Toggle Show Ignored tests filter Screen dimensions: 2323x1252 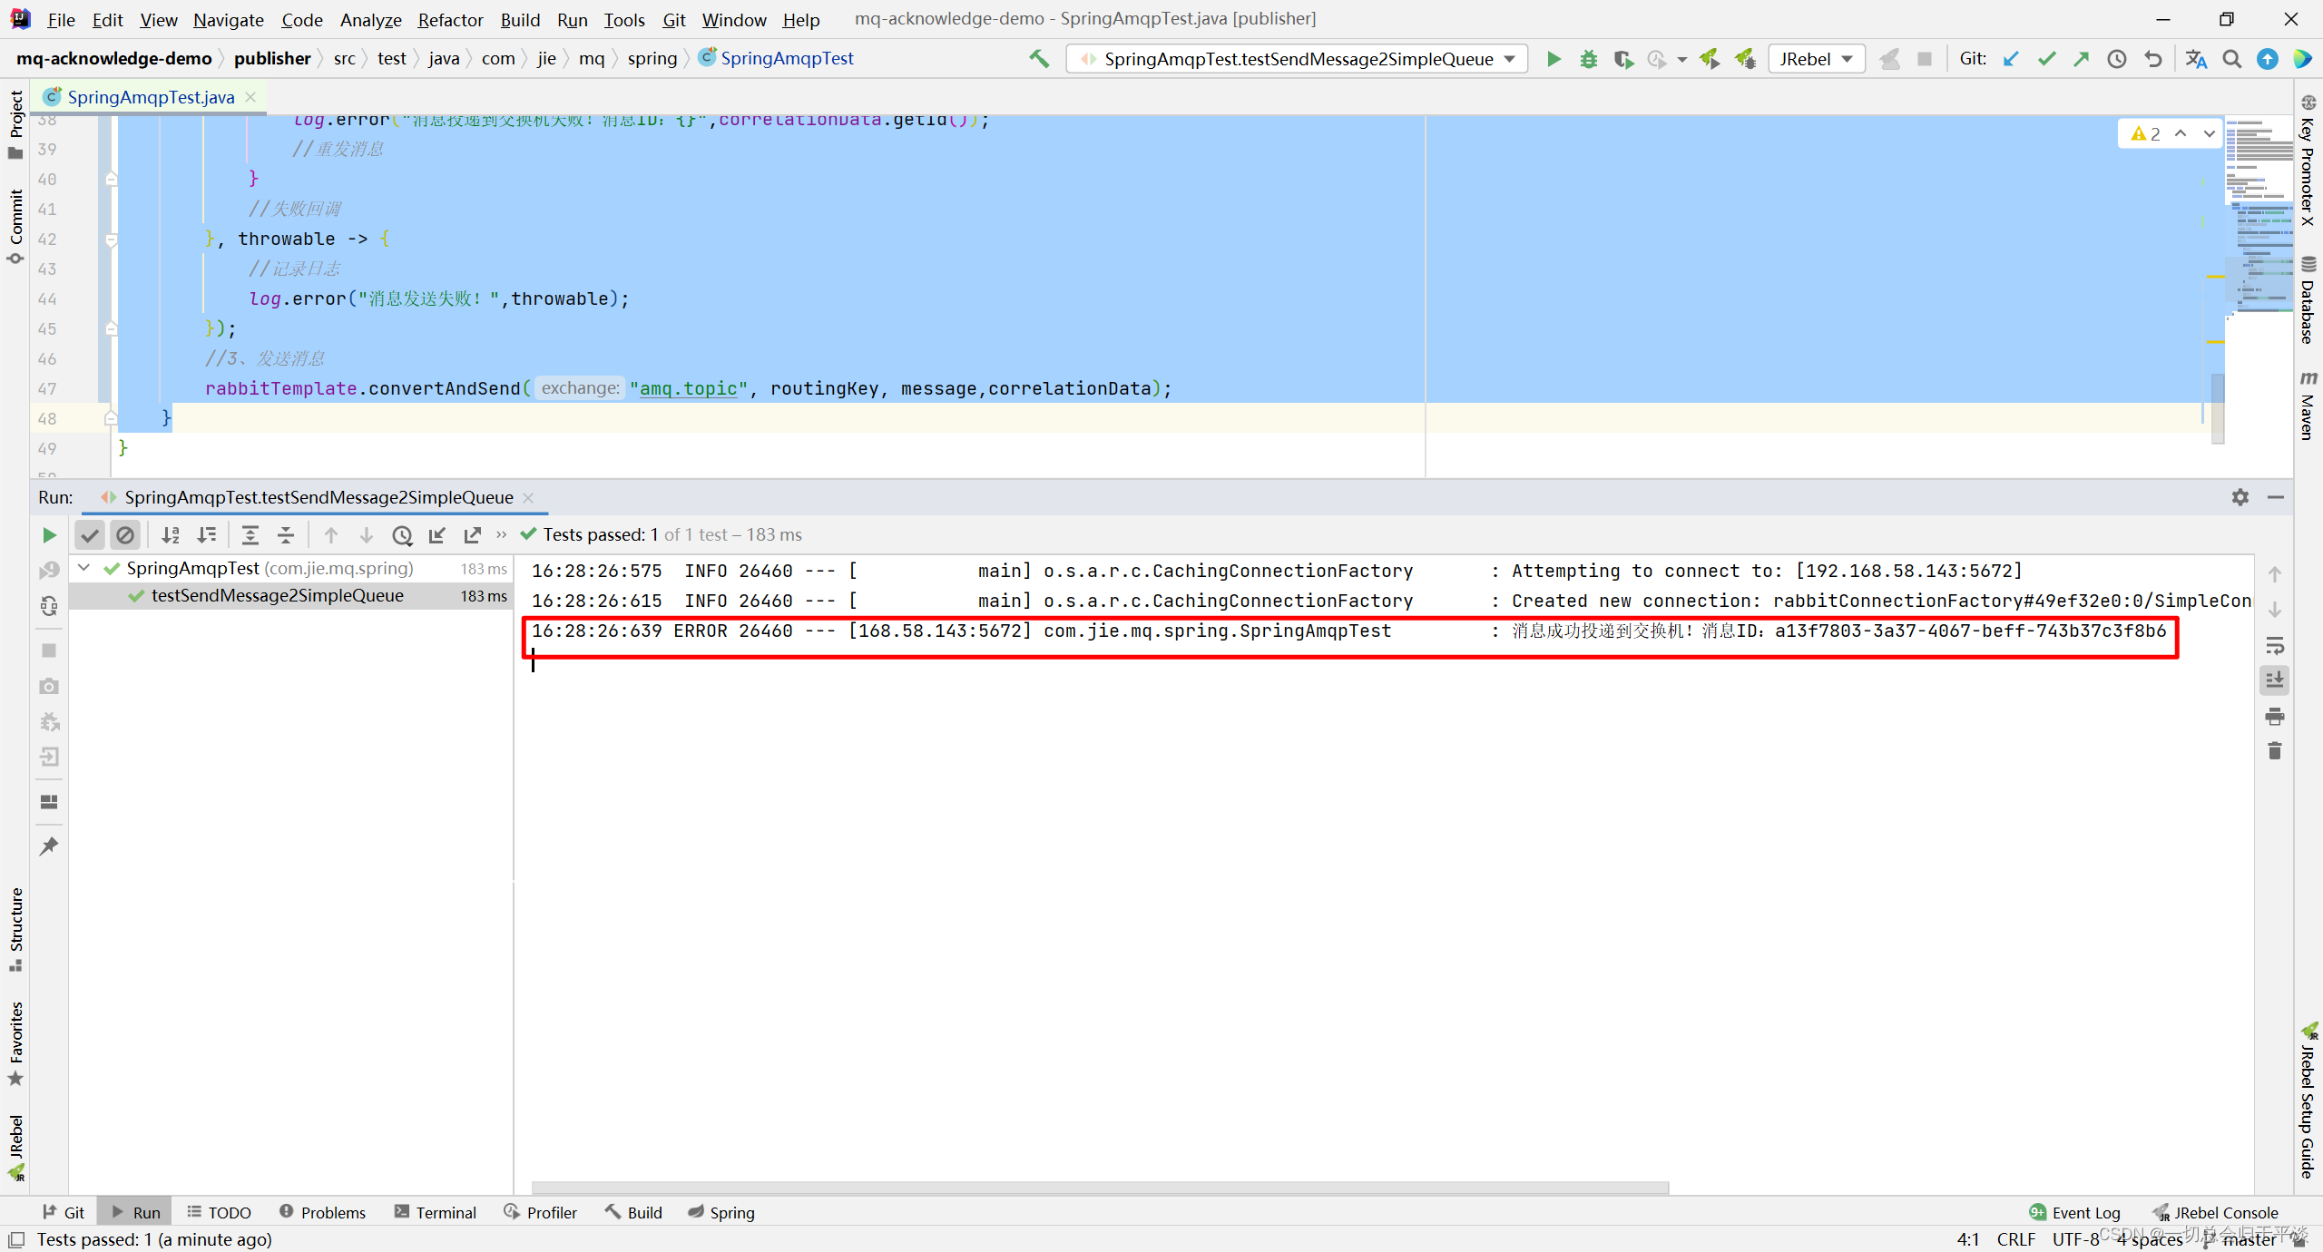tap(125, 535)
